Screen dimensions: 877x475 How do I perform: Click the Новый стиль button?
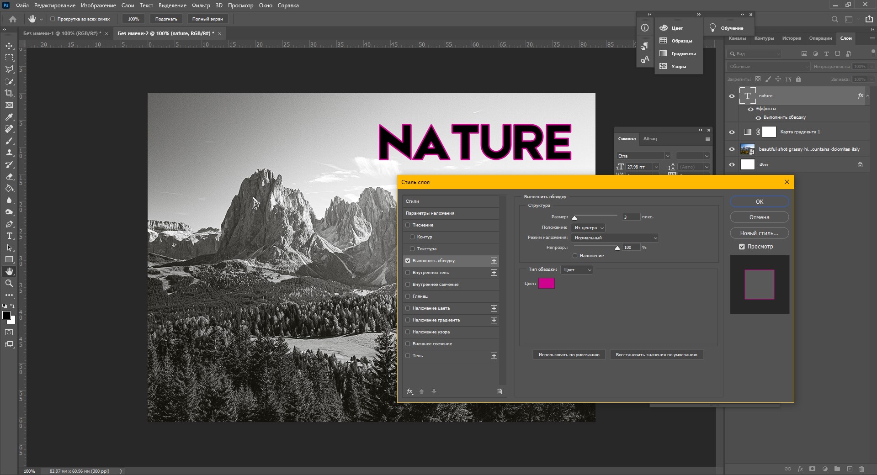coord(759,233)
